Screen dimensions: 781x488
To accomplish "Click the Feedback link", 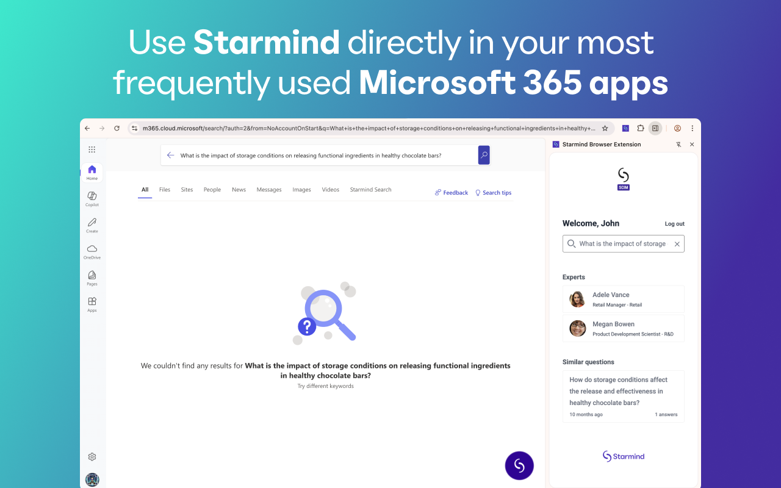I will 452,193.
